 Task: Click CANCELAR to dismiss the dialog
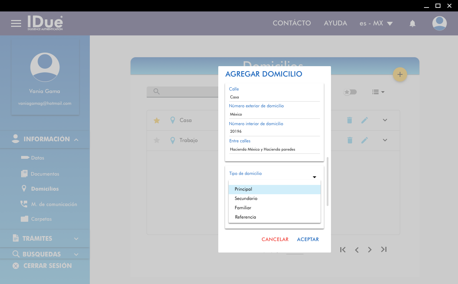tap(275, 239)
